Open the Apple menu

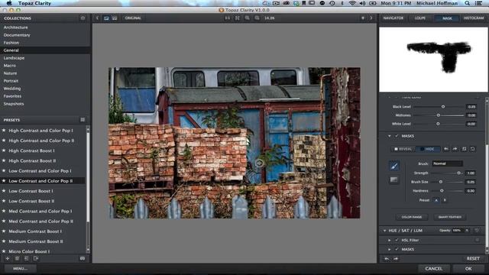click(9, 3)
